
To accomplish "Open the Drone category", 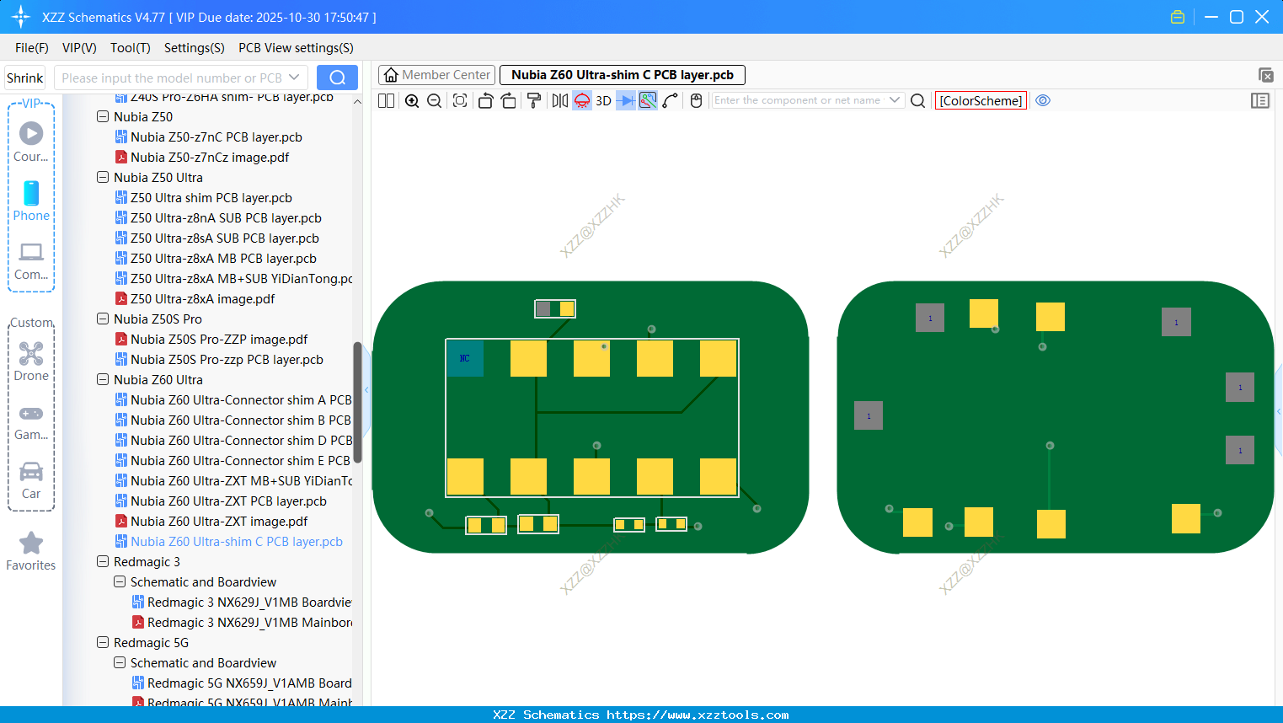I will click(31, 361).
